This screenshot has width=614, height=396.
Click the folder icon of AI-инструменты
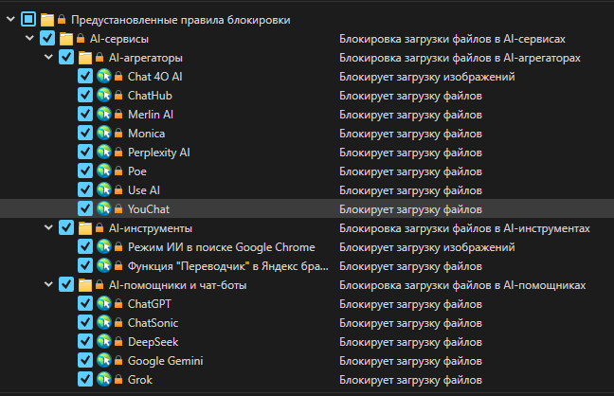coord(85,228)
